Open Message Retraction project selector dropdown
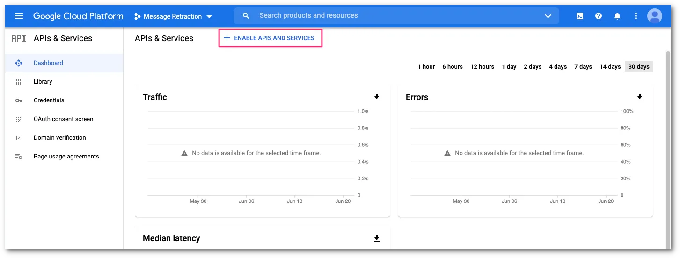 tap(173, 16)
